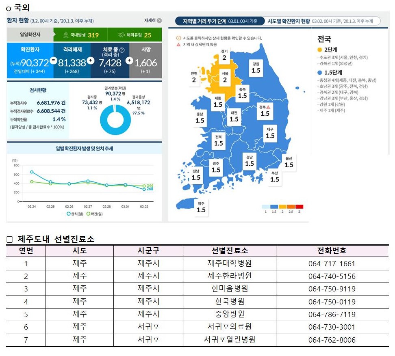Select the yellow 2 swatch in map legend
Image resolution: width=395 pixels, height=356 pixels.
coord(282,207)
